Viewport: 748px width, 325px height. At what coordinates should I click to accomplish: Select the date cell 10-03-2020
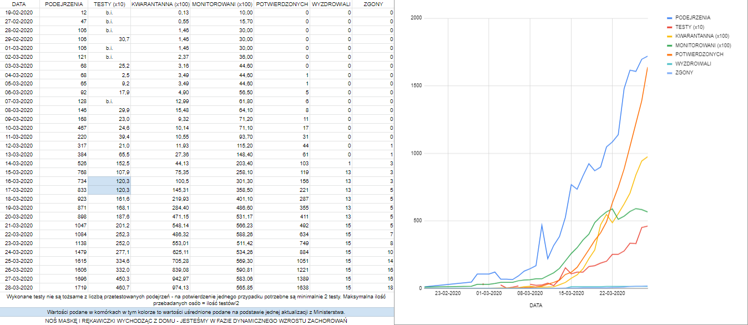coord(19,128)
